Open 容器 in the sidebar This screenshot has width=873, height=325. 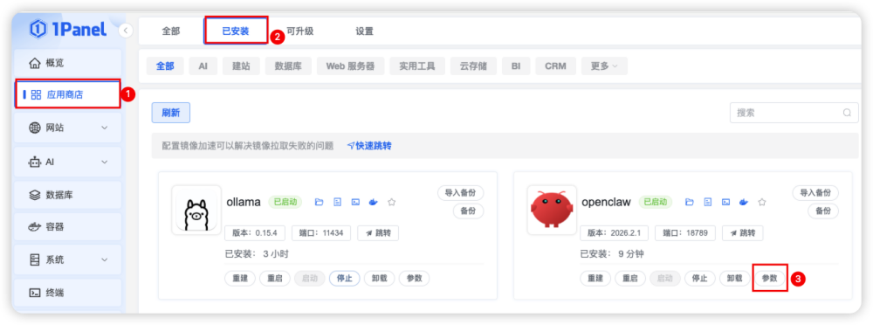click(x=68, y=227)
